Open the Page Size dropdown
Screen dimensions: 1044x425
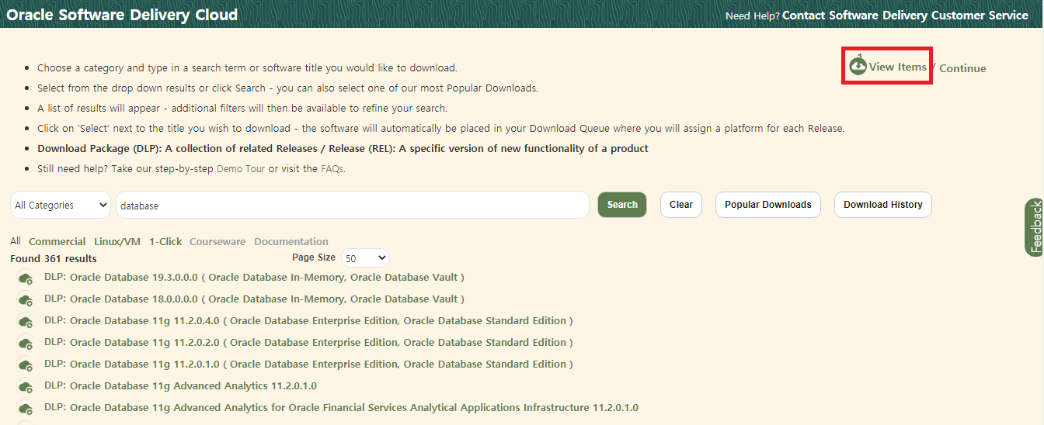[x=365, y=258]
